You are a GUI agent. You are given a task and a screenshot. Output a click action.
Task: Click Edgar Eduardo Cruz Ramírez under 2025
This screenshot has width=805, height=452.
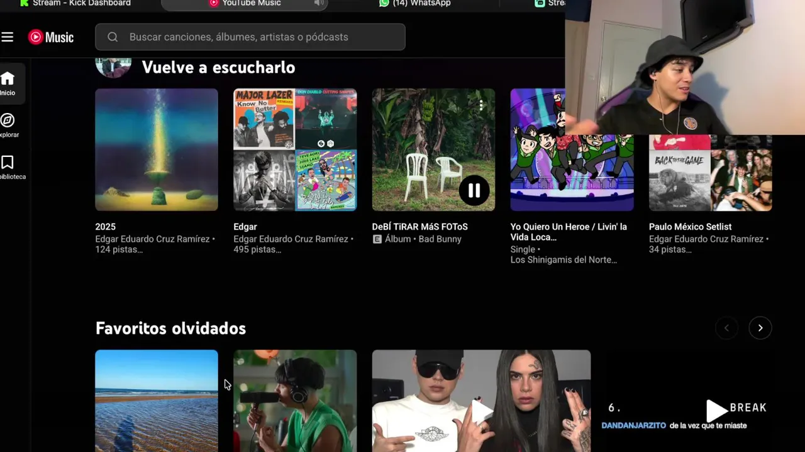point(152,239)
